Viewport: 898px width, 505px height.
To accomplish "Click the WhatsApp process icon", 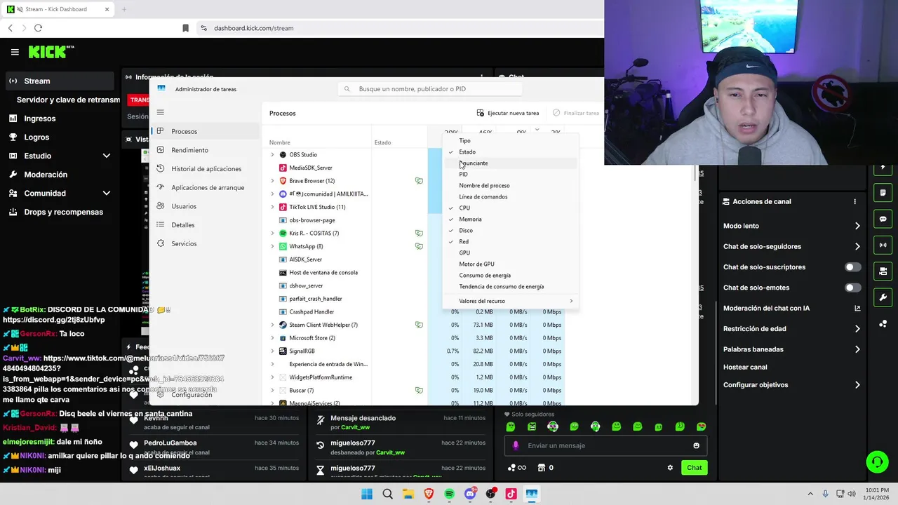I will (x=283, y=246).
